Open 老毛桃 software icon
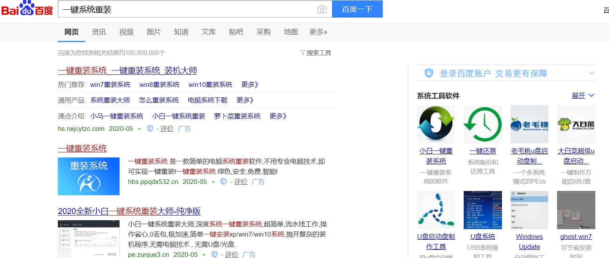The height and width of the screenshot is (258, 609). (x=529, y=124)
